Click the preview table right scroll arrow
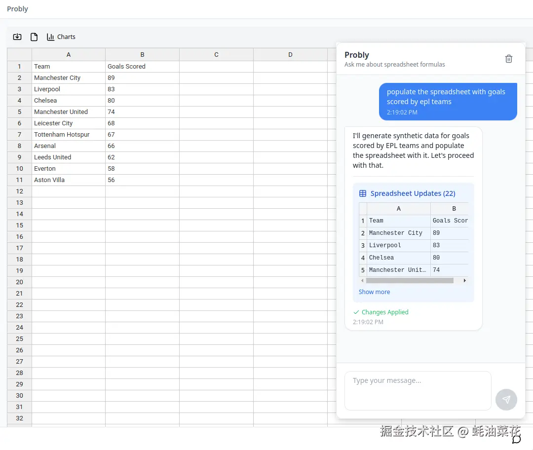 pos(465,280)
